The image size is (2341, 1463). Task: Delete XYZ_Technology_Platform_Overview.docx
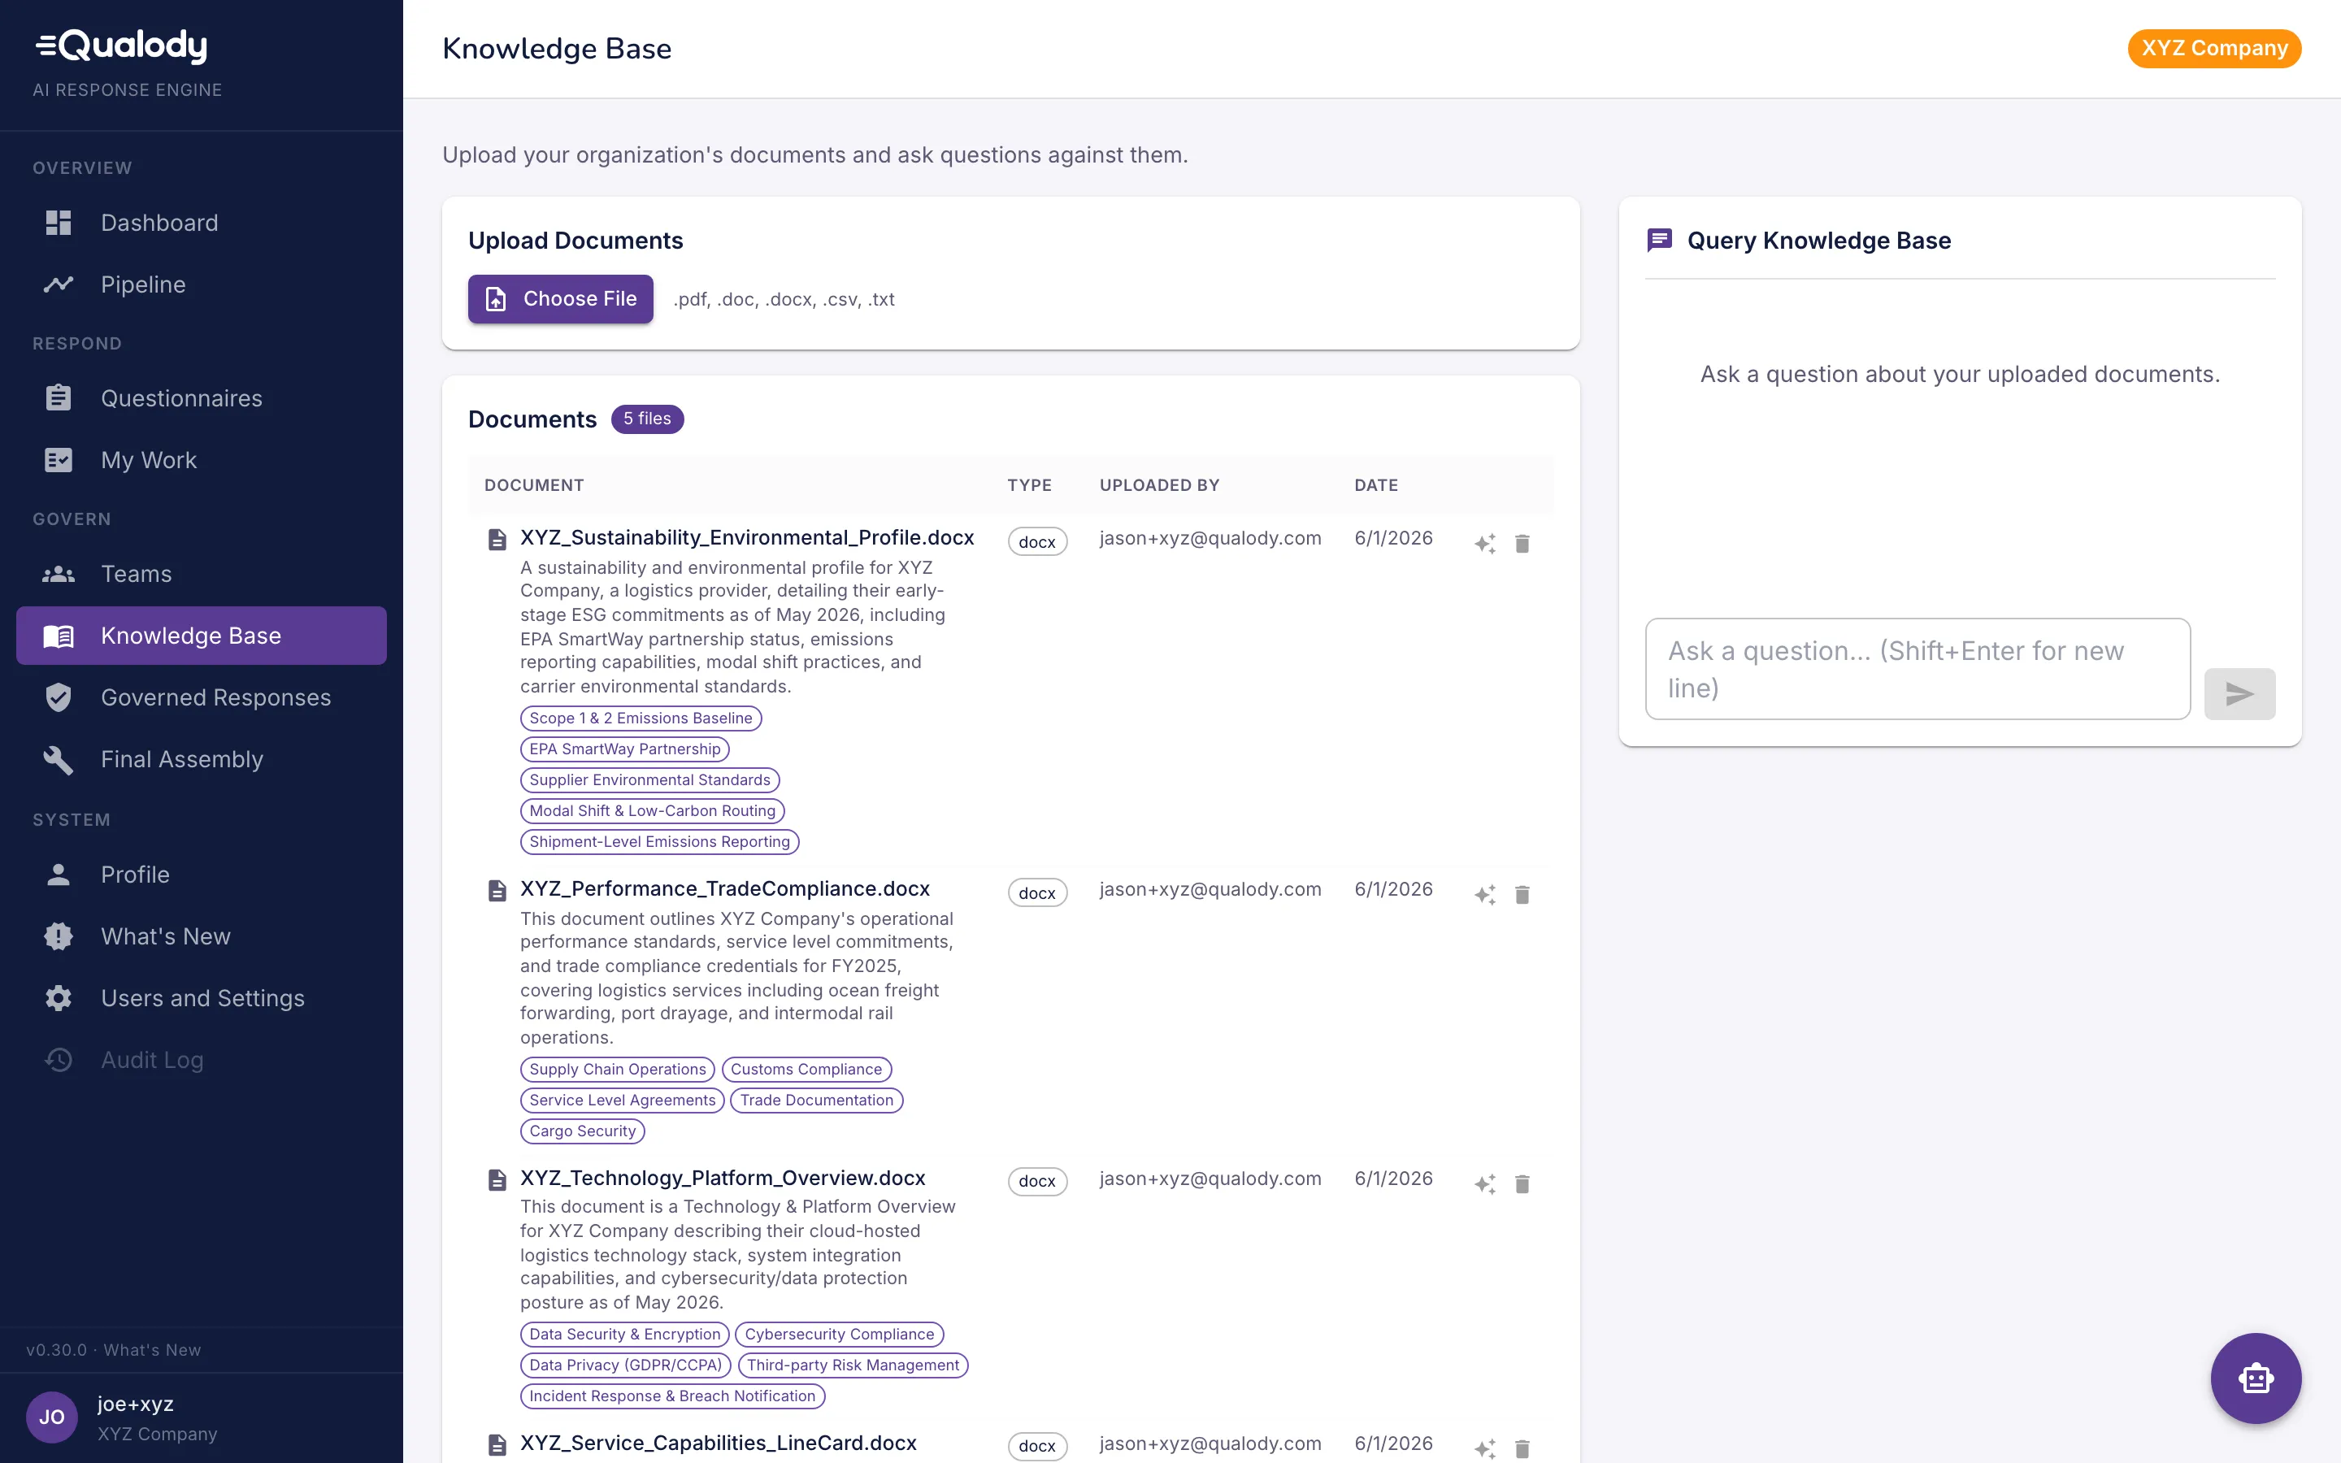pyautogui.click(x=1522, y=1183)
